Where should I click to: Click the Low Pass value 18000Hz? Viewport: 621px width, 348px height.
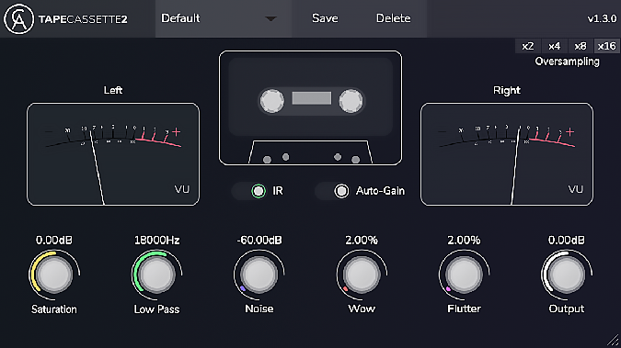[x=156, y=240]
